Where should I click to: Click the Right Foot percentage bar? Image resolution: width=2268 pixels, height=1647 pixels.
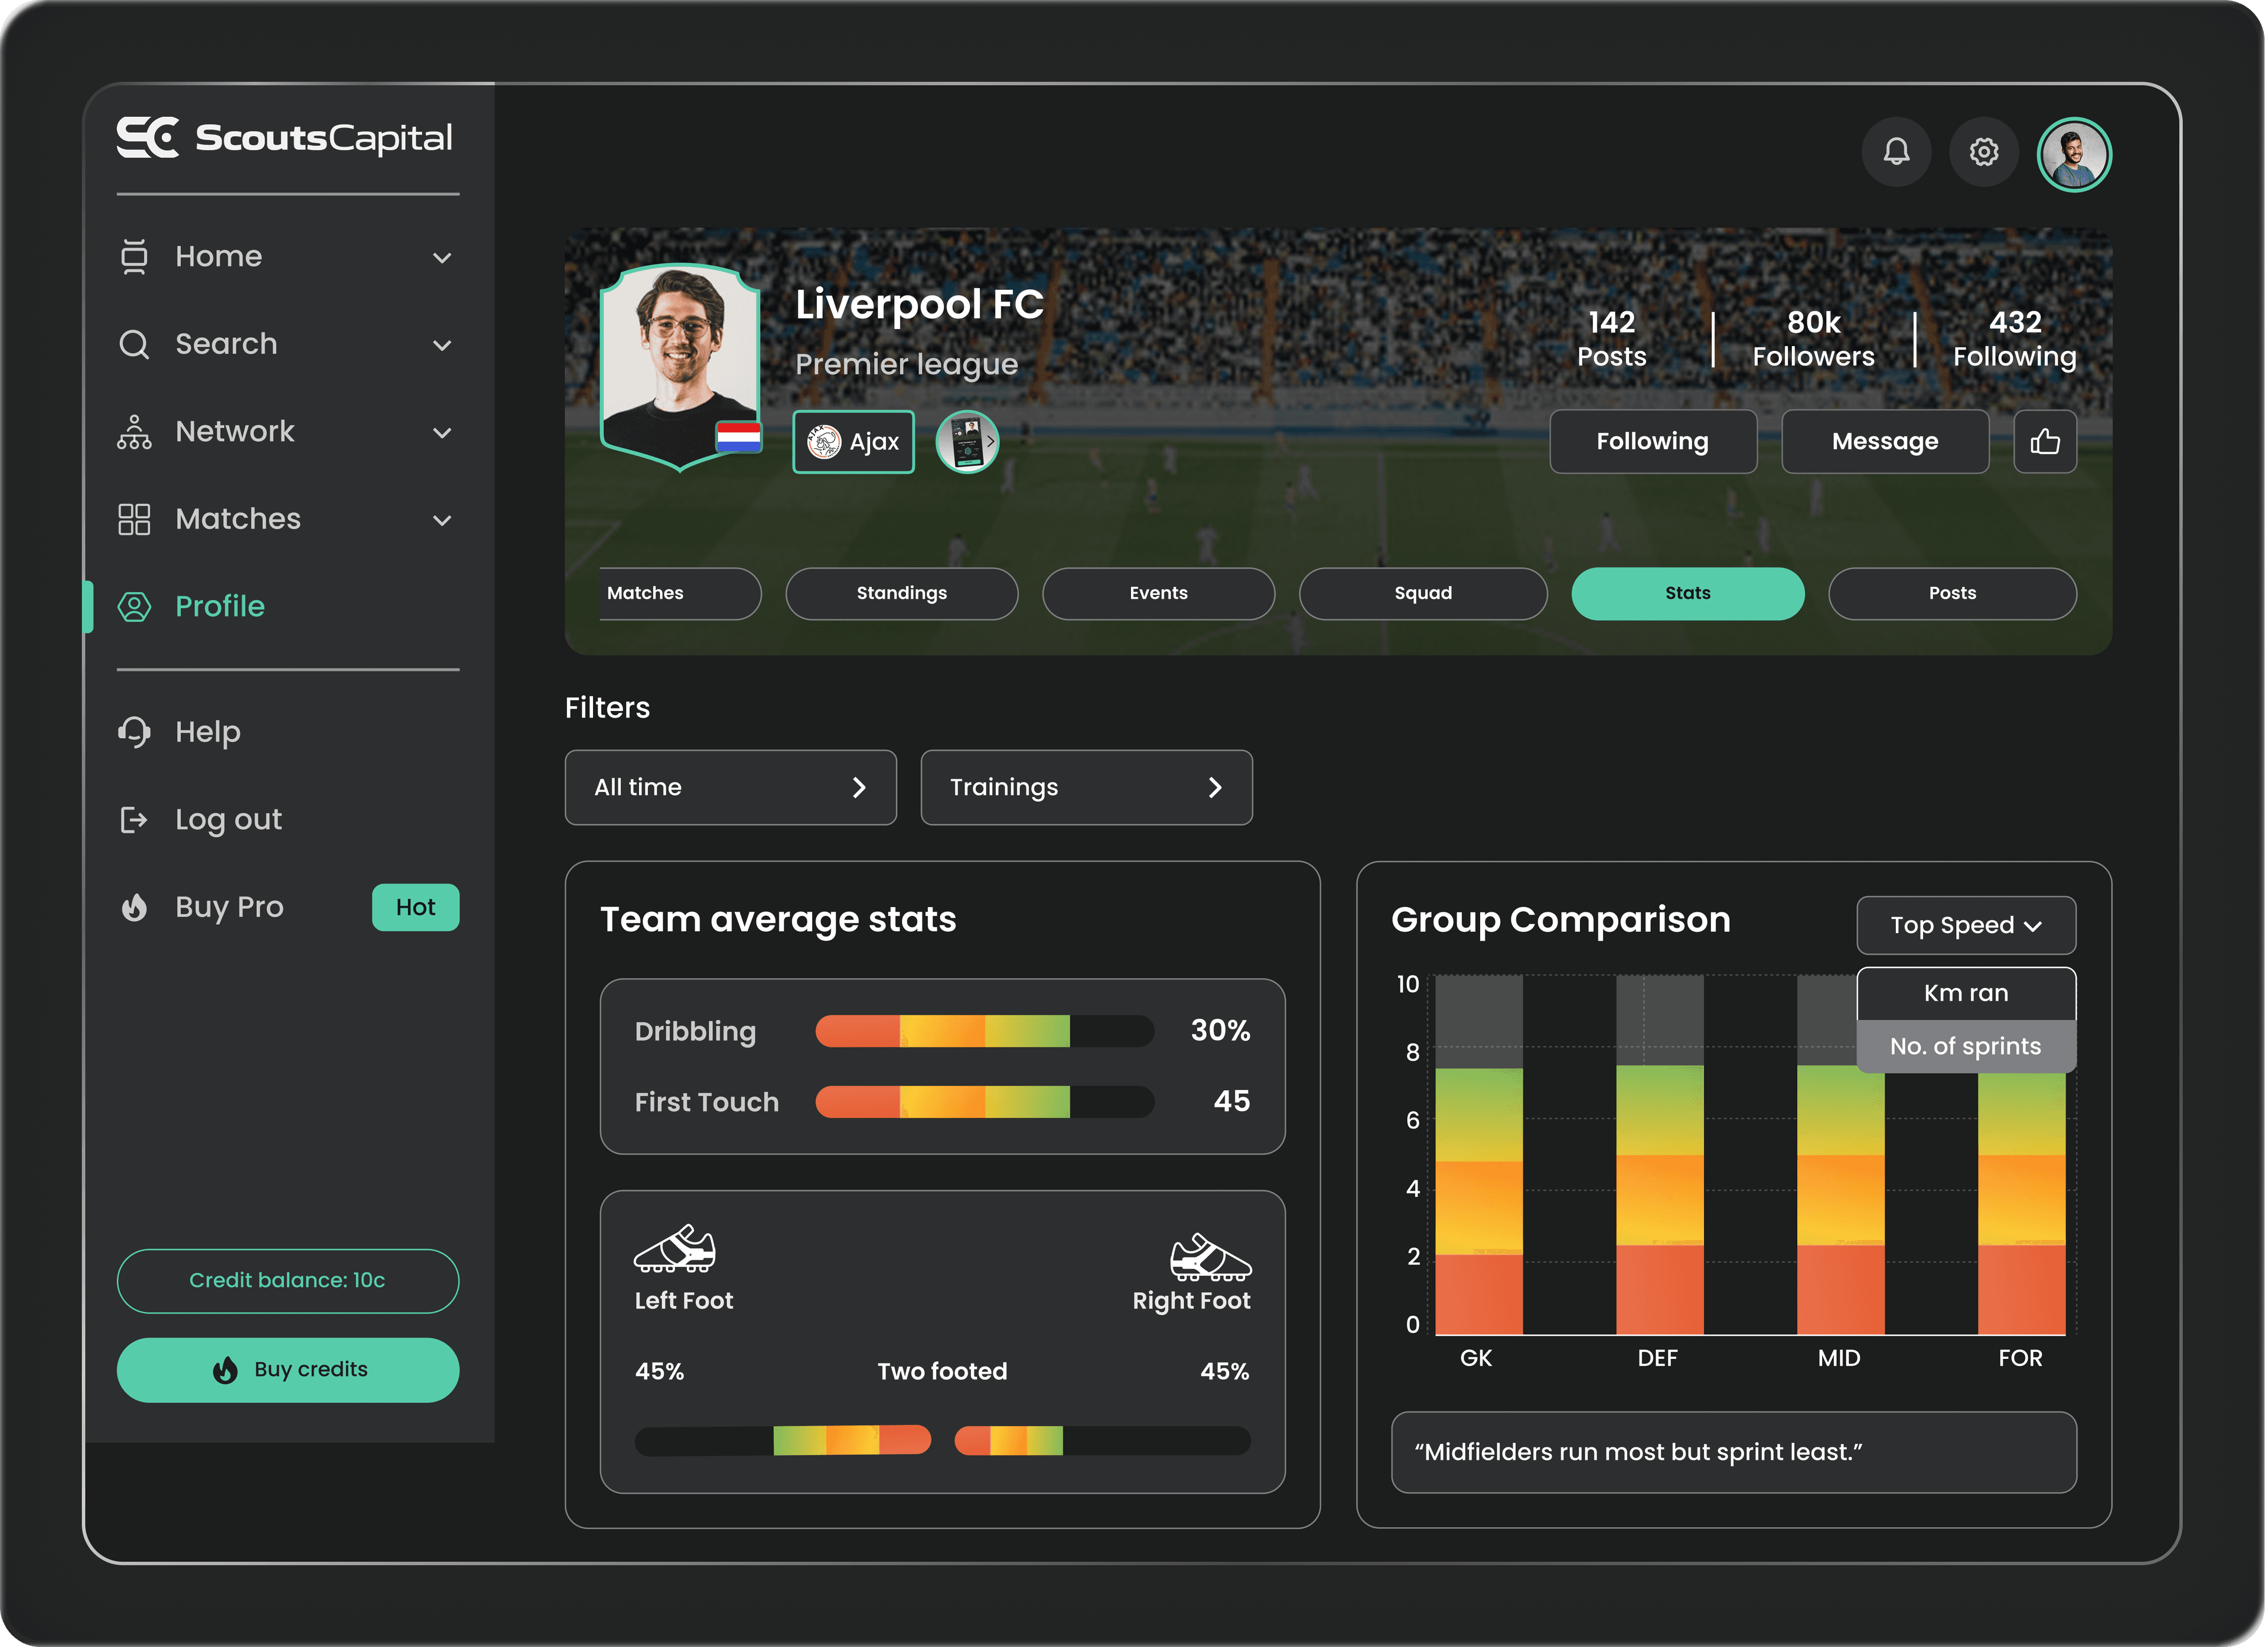pyautogui.click(x=1102, y=1441)
